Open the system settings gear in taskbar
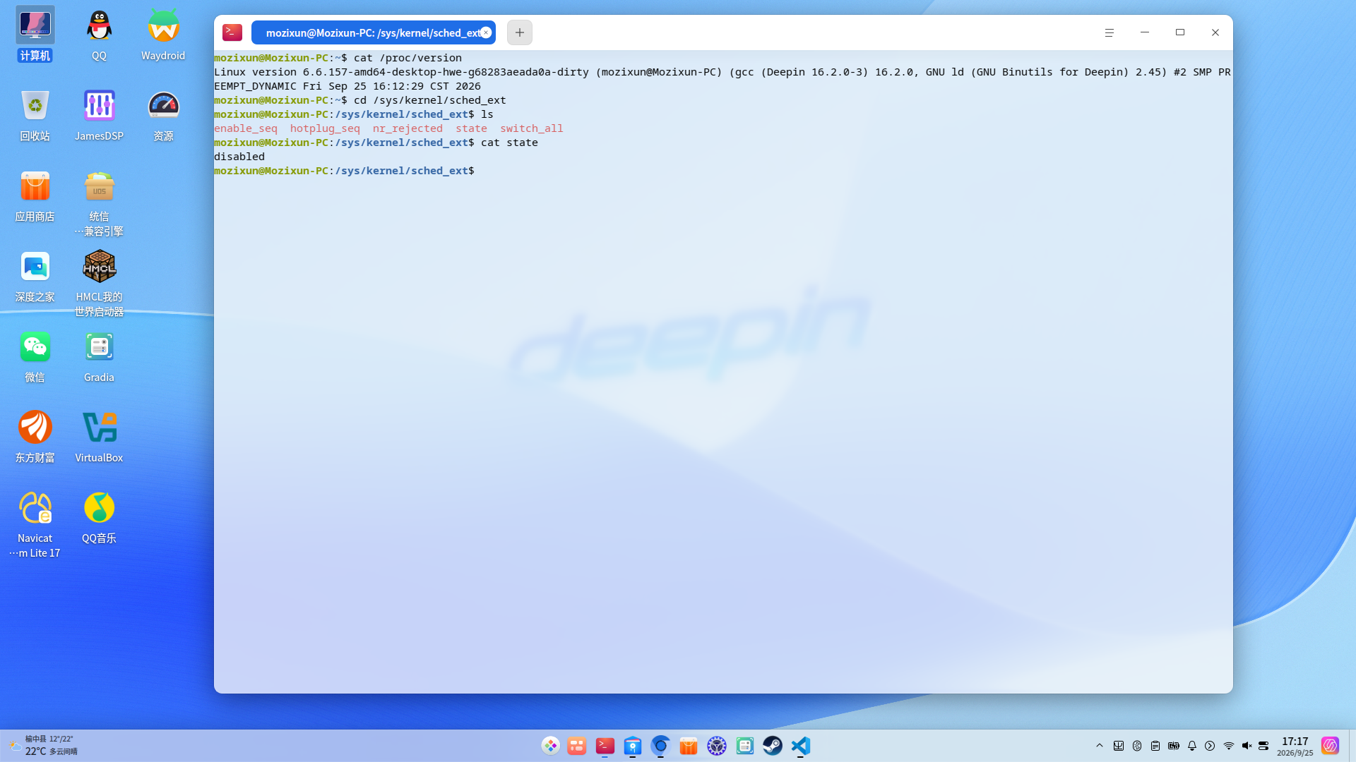Image resolution: width=1356 pixels, height=762 pixels. [x=717, y=746]
